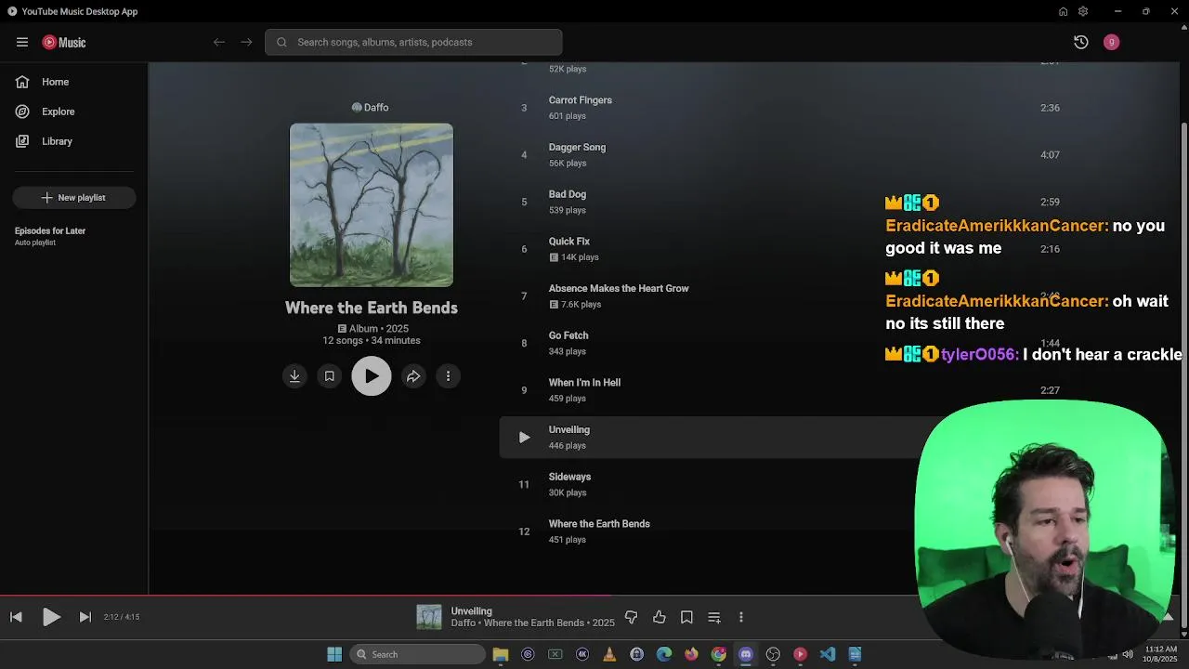Open Google Chrome from taskbar
Viewport: 1189px width, 669px height.
[x=718, y=654]
